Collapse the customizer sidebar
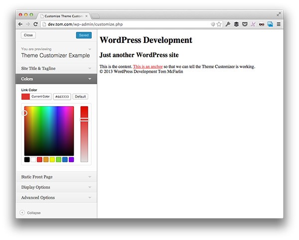The width and height of the screenshot is (299, 240). 30,213
